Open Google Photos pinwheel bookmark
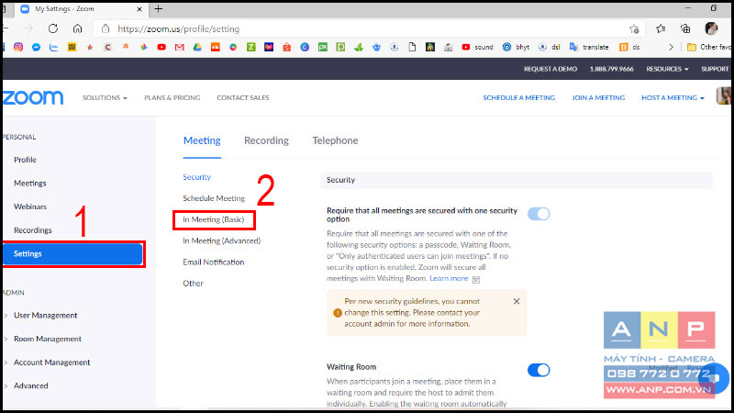This screenshot has height=413, width=734. pos(144,48)
